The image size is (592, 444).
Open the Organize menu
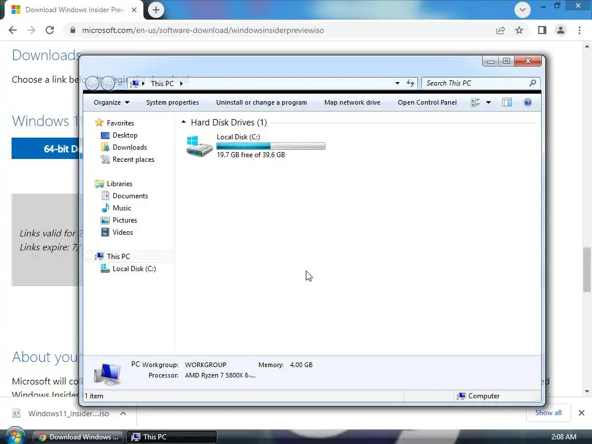(x=112, y=102)
